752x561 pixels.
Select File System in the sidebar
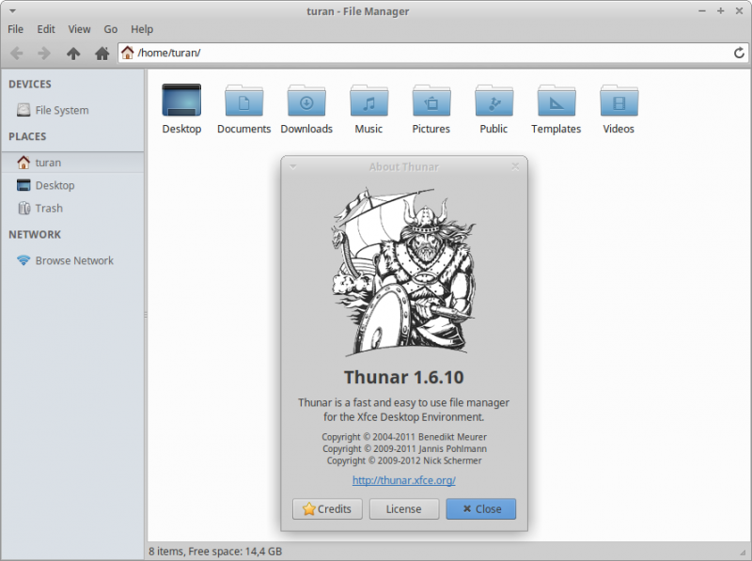click(72, 110)
